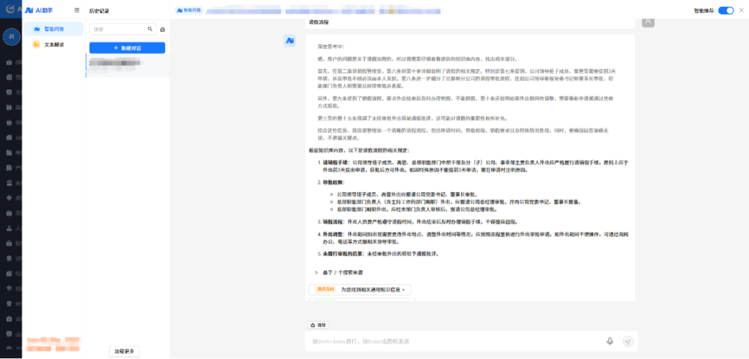Click the AI助手 logo icon
Image resolution: width=749 pixels, height=359 pixels.
(29, 10)
